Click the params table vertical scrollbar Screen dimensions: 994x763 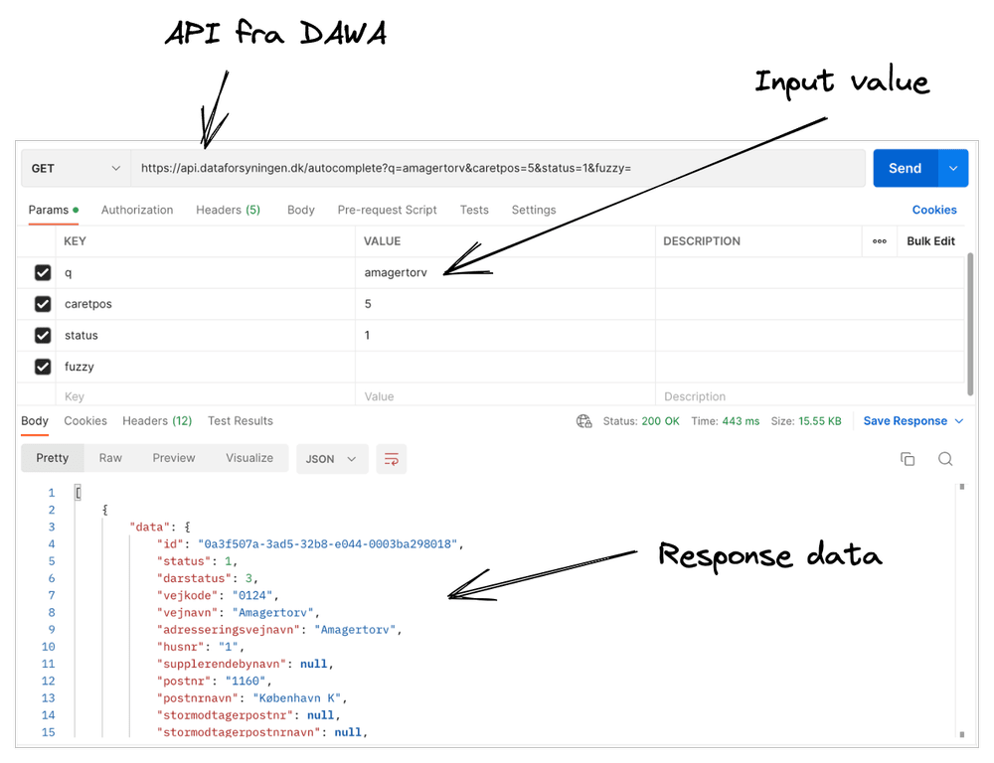[x=970, y=324]
